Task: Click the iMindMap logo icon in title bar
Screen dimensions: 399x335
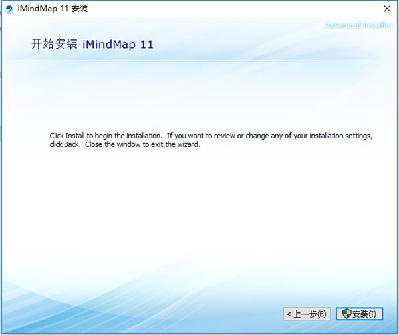Action: click(x=9, y=9)
